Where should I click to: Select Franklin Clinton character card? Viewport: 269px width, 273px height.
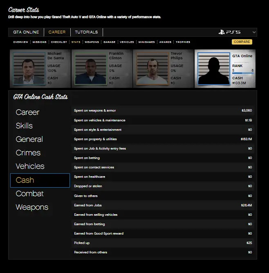[x=102, y=69]
